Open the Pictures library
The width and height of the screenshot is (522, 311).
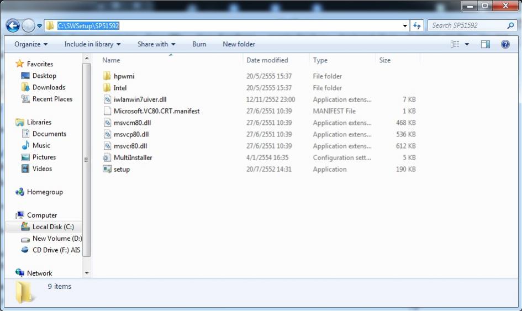click(x=44, y=157)
